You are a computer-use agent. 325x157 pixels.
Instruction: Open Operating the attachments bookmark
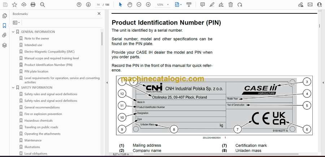click(43, 134)
